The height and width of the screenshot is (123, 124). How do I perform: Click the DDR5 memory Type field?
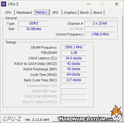tap(34, 23)
